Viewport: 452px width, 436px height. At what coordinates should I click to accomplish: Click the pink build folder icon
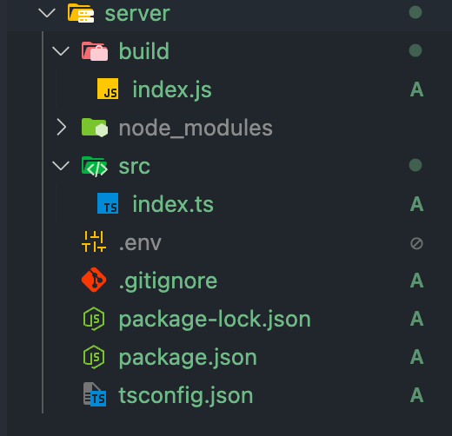click(x=95, y=51)
